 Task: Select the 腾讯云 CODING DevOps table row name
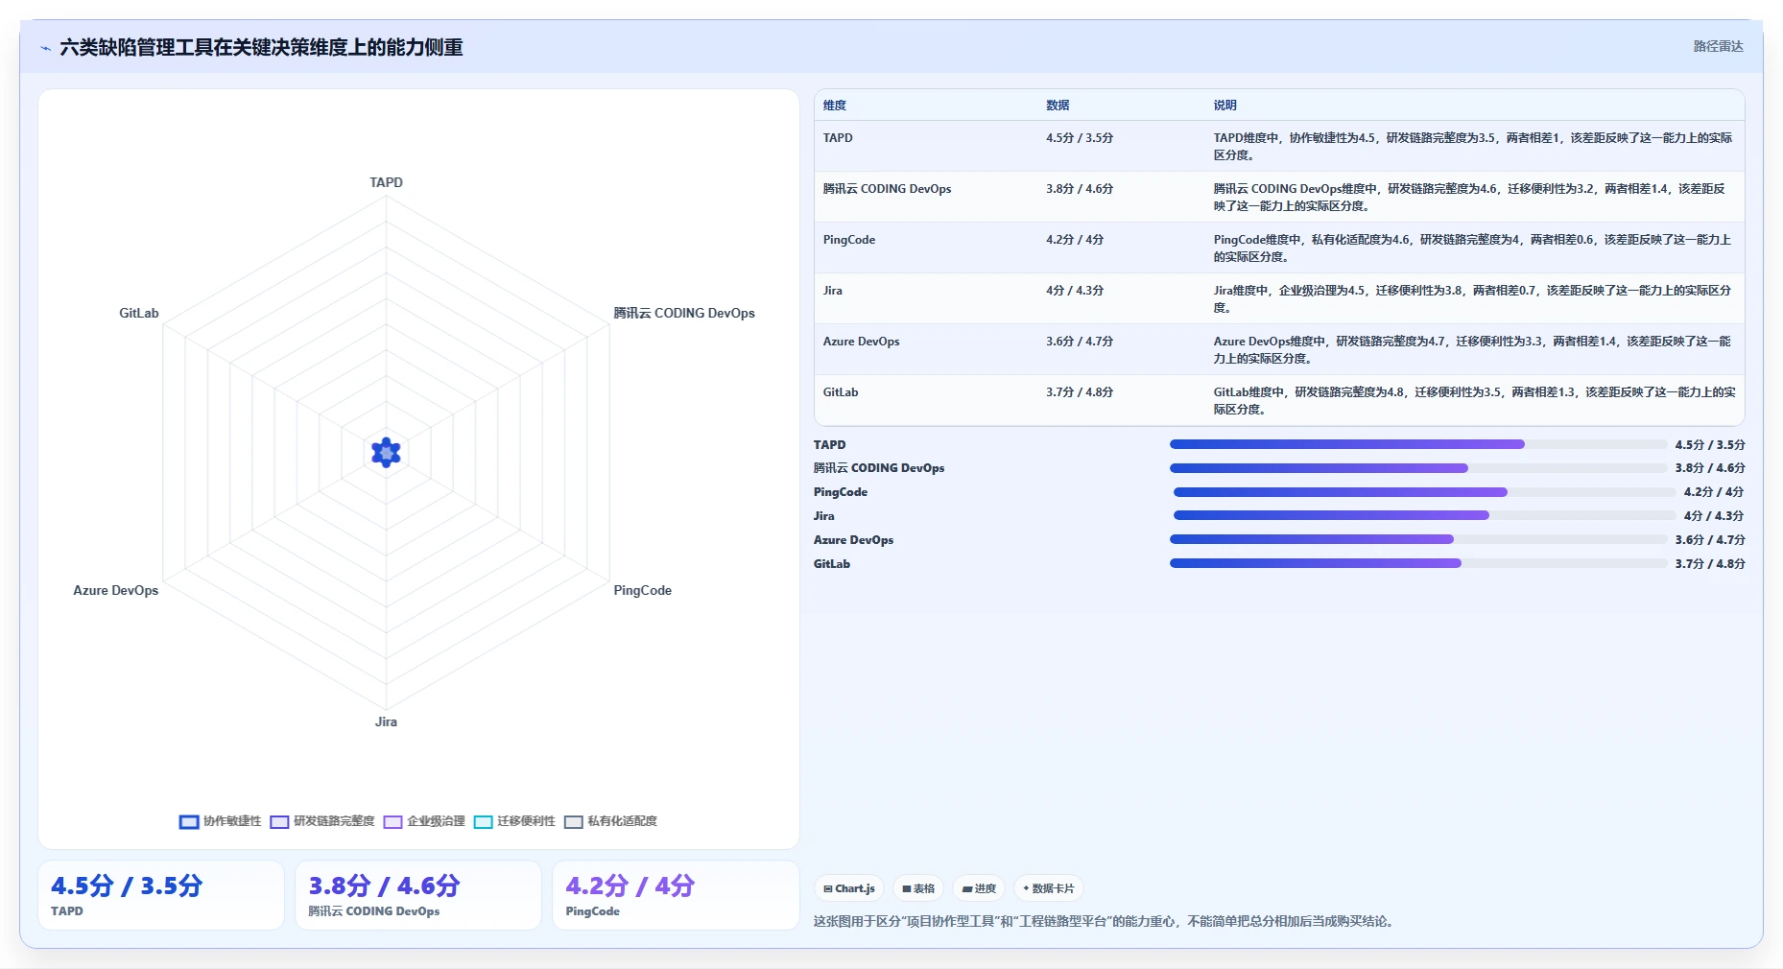tap(887, 189)
